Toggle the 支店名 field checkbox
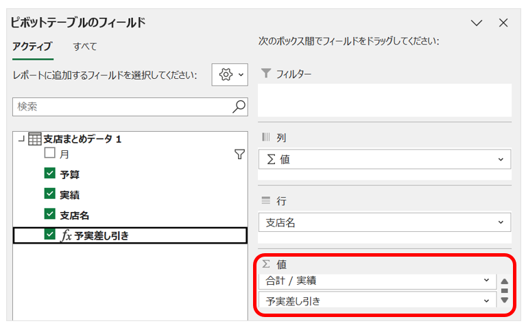526x328 pixels. 49,214
